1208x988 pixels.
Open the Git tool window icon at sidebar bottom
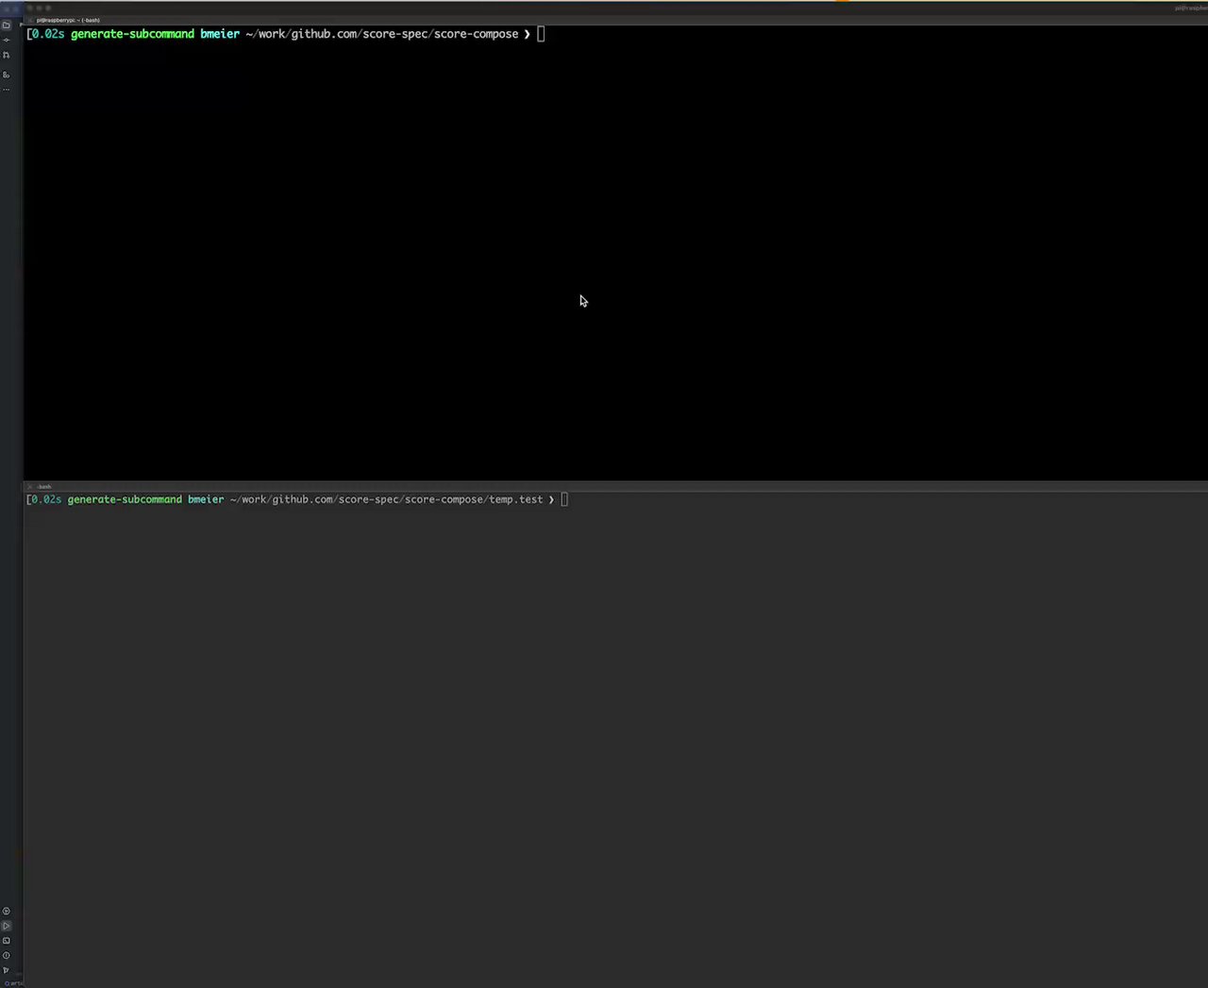[x=7, y=970]
